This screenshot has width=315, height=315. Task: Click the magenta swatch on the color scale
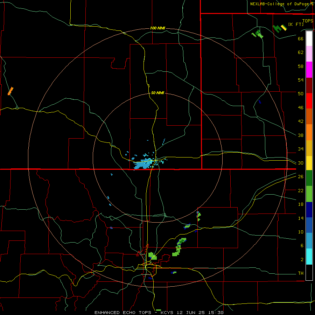[309, 70]
